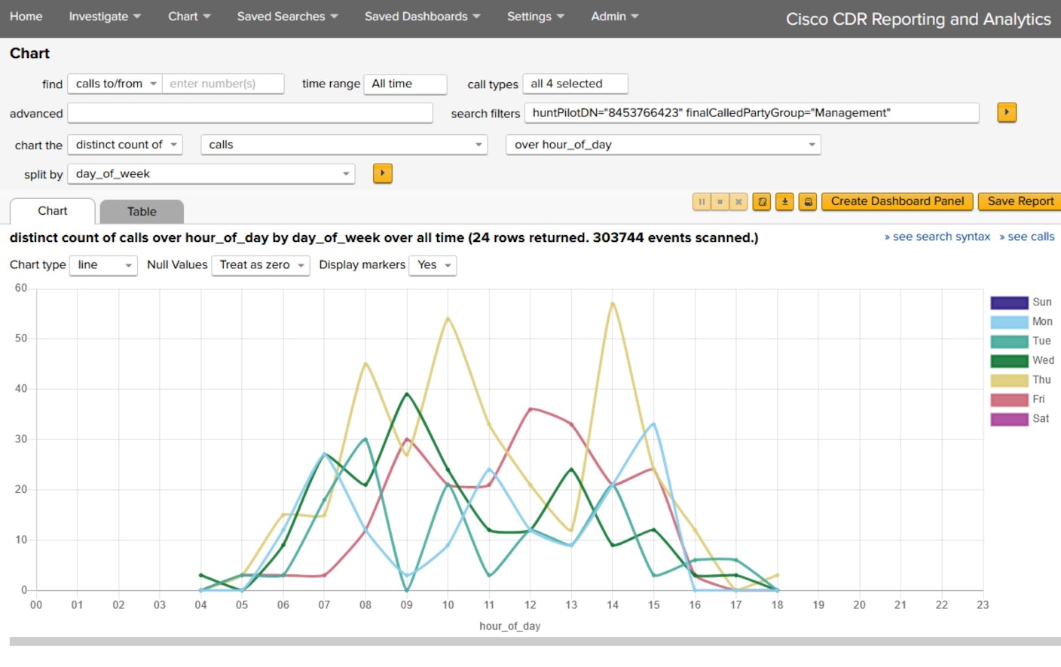This screenshot has width=1061, height=667.
Task: Click the advanced search input field
Action: 249,113
